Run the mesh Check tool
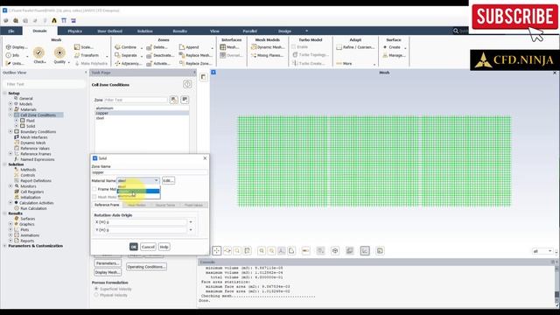Screen dimensions: 560x315 pyautogui.click(x=38, y=55)
